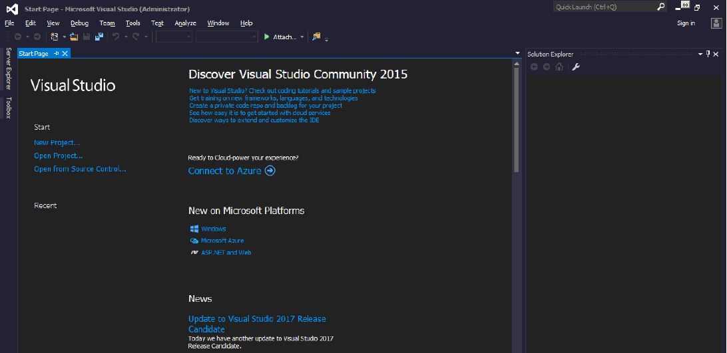The image size is (727, 353).
Task: Click the Open Project... link
Action: point(59,156)
